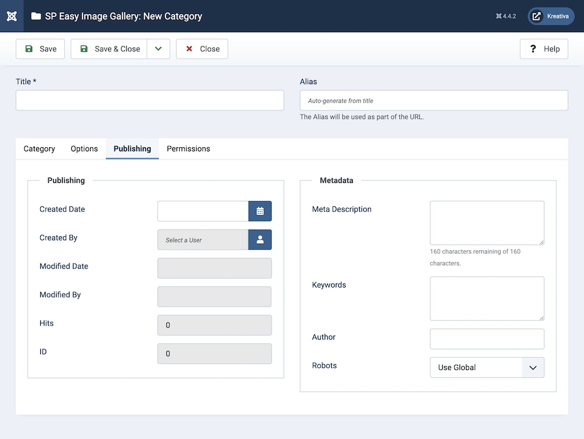
Task: Click the Meta Description text area
Action: pos(486,223)
